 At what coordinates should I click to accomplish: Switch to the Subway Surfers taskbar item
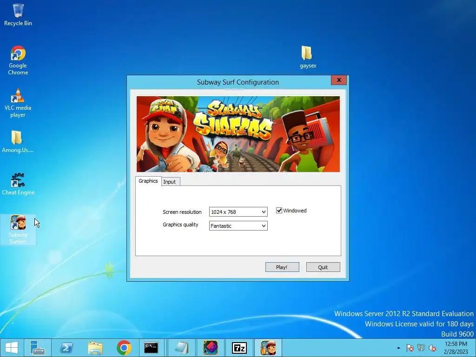pyautogui.click(x=268, y=348)
